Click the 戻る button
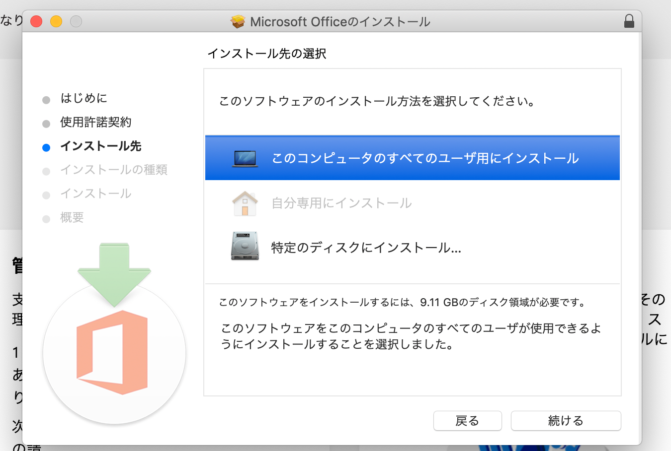The width and height of the screenshot is (671, 451). 467,421
